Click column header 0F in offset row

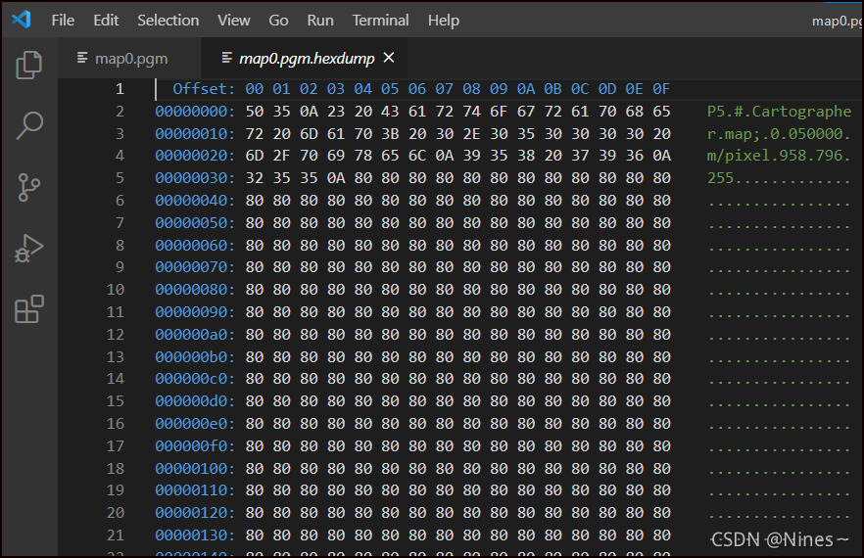(x=661, y=89)
